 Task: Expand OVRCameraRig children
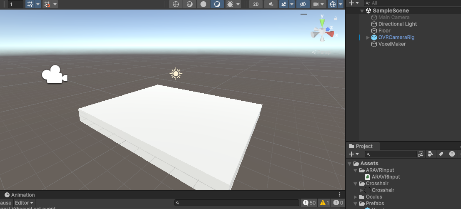click(x=368, y=37)
